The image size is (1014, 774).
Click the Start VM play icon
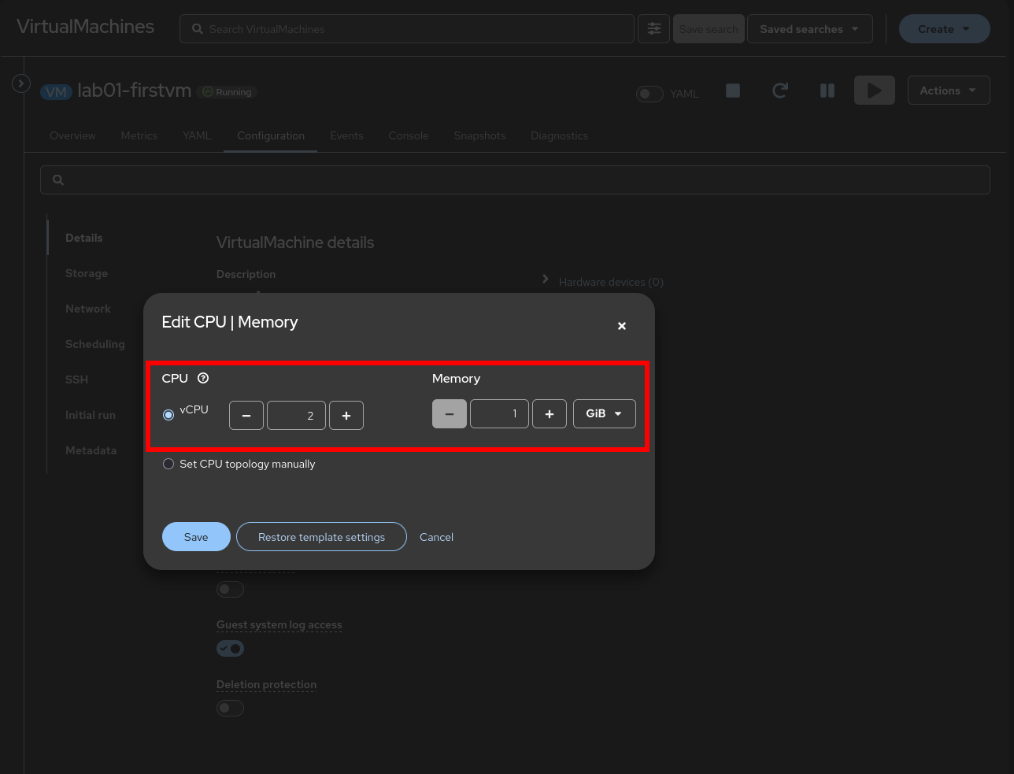(875, 91)
